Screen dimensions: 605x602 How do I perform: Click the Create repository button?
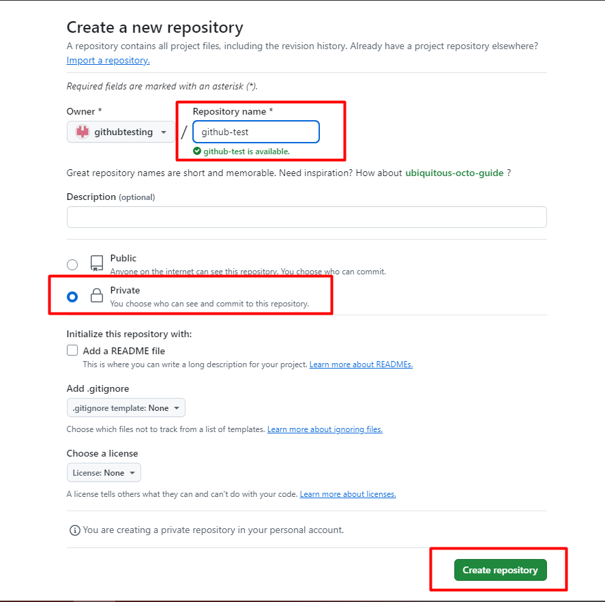click(x=501, y=570)
